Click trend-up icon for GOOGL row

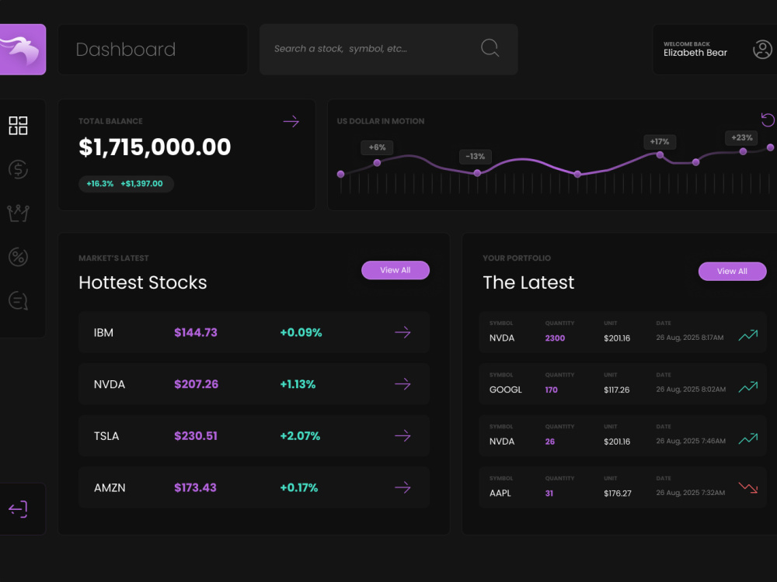pos(748,386)
